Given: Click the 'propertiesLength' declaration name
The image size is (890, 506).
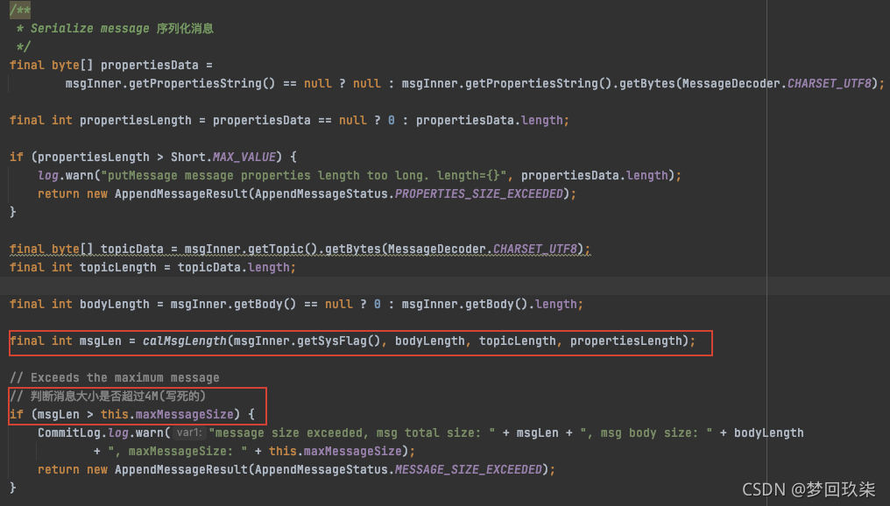Looking at the screenshot, I should (x=135, y=120).
